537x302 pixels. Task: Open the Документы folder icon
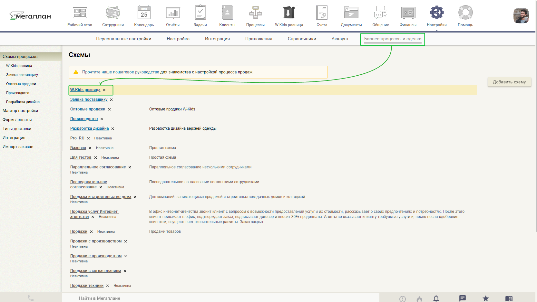click(351, 13)
